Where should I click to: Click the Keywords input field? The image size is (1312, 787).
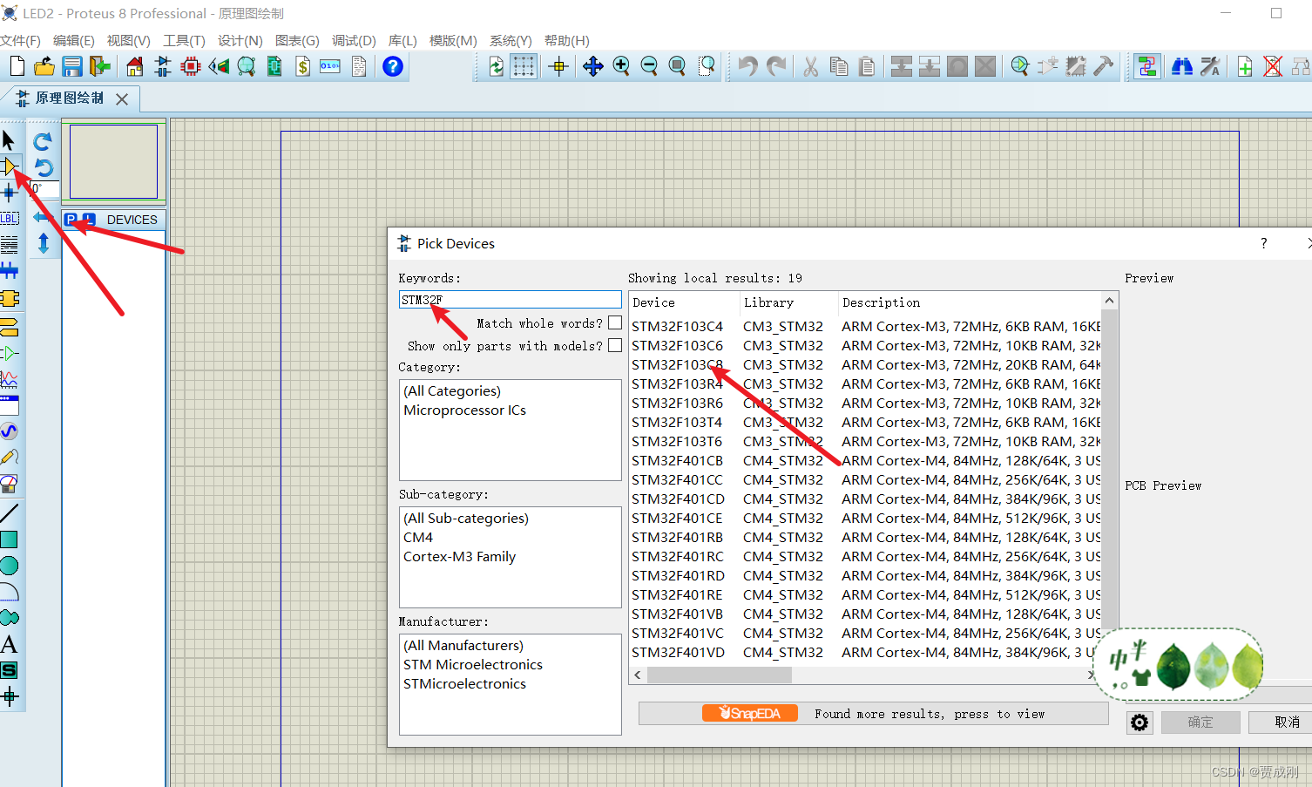tap(510, 300)
